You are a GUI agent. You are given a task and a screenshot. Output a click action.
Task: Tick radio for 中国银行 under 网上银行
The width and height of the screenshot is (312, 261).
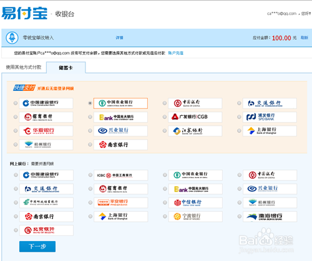(240, 175)
